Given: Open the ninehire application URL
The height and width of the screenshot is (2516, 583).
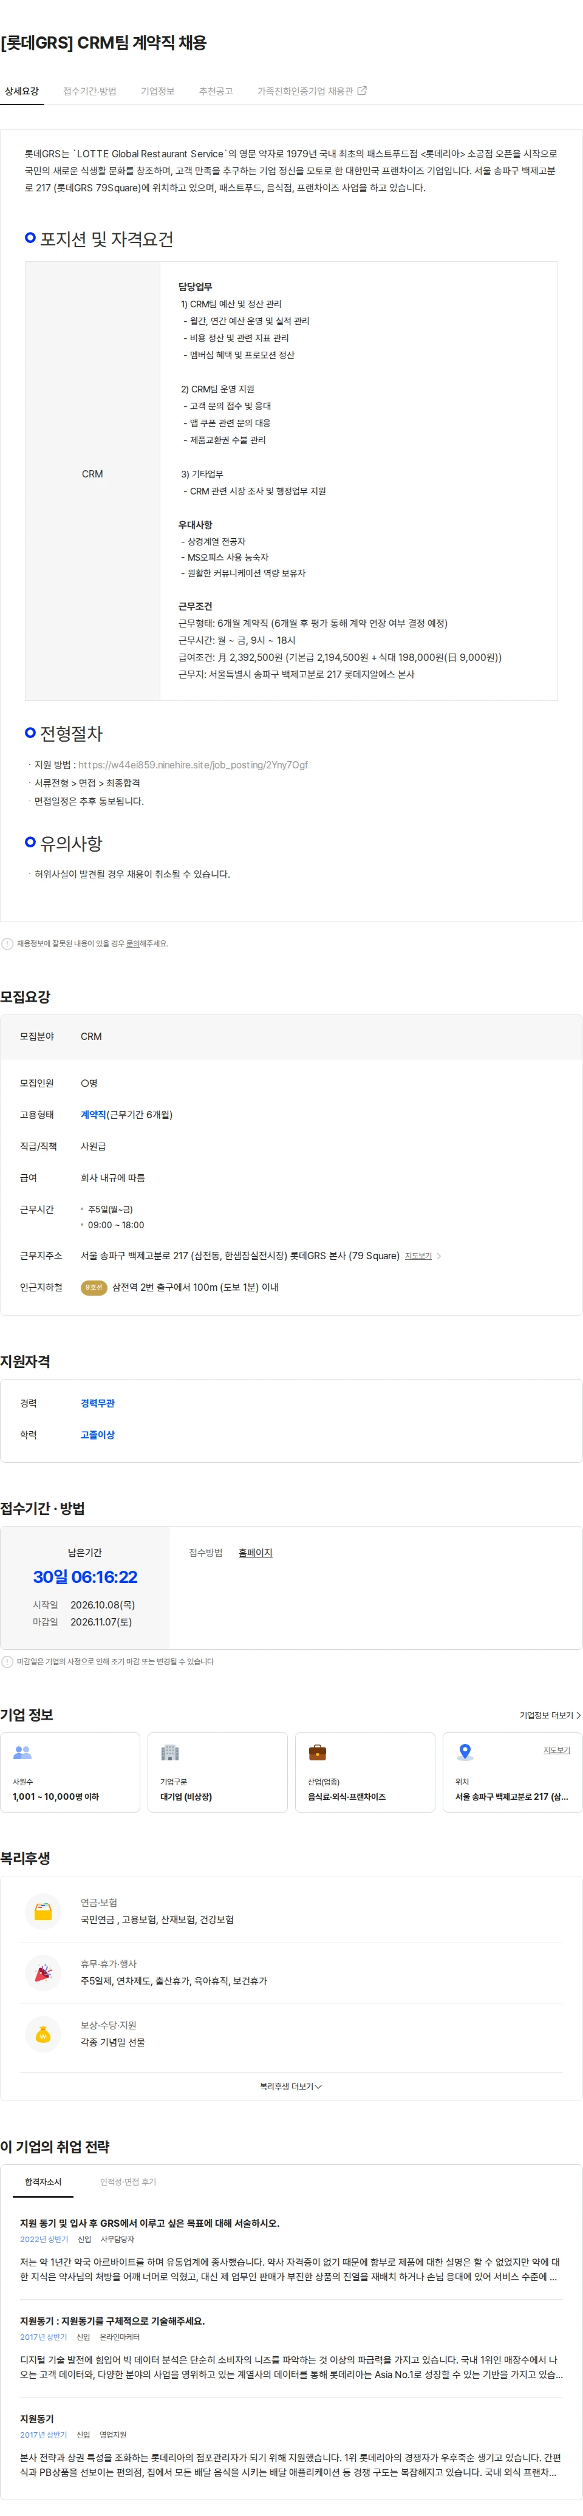Looking at the screenshot, I should (x=193, y=765).
